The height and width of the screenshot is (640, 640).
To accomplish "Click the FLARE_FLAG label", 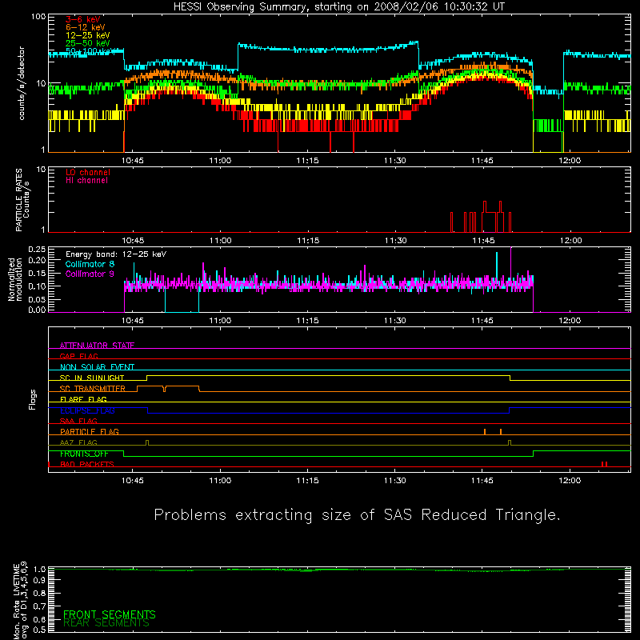I will [83, 399].
